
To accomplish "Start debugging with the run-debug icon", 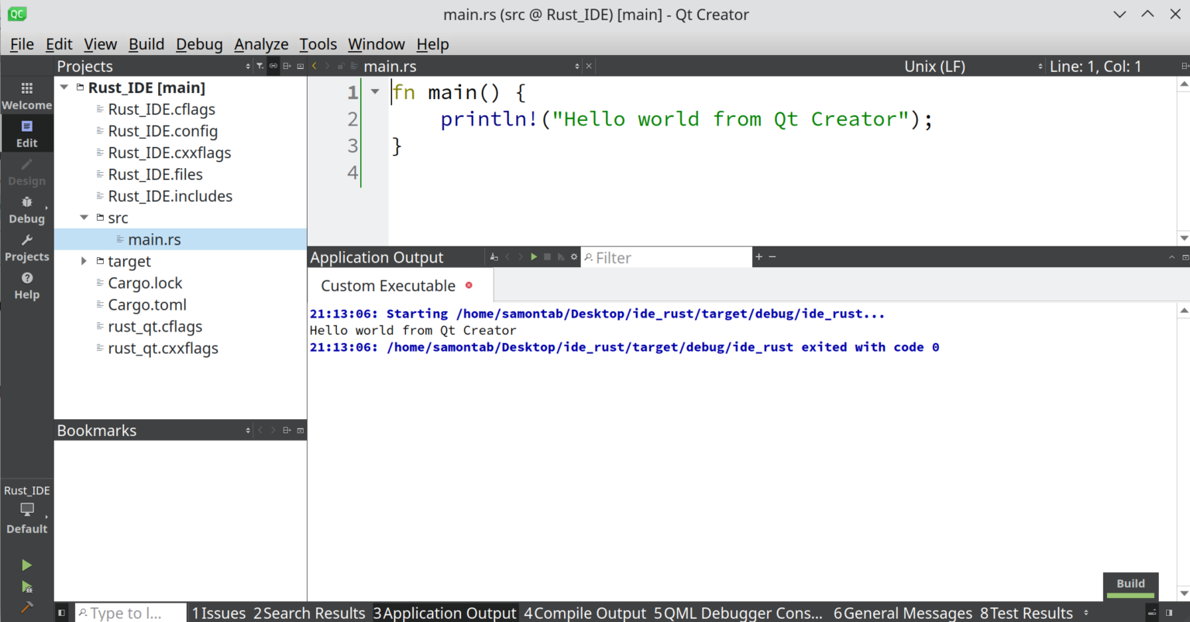I will point(26,586).
